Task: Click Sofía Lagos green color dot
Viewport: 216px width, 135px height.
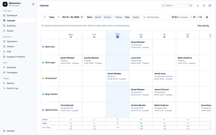Action: click(x=43, y=62)
